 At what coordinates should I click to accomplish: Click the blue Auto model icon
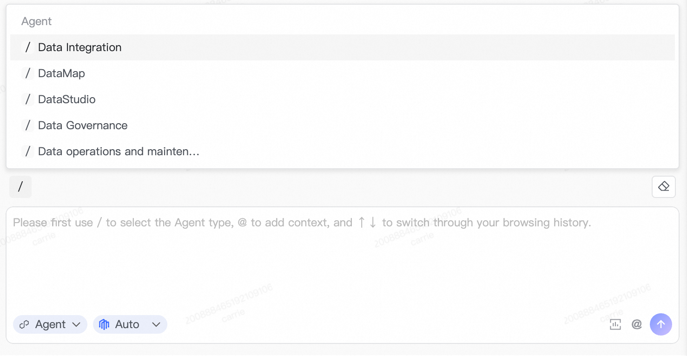click(x=104, y=324)
